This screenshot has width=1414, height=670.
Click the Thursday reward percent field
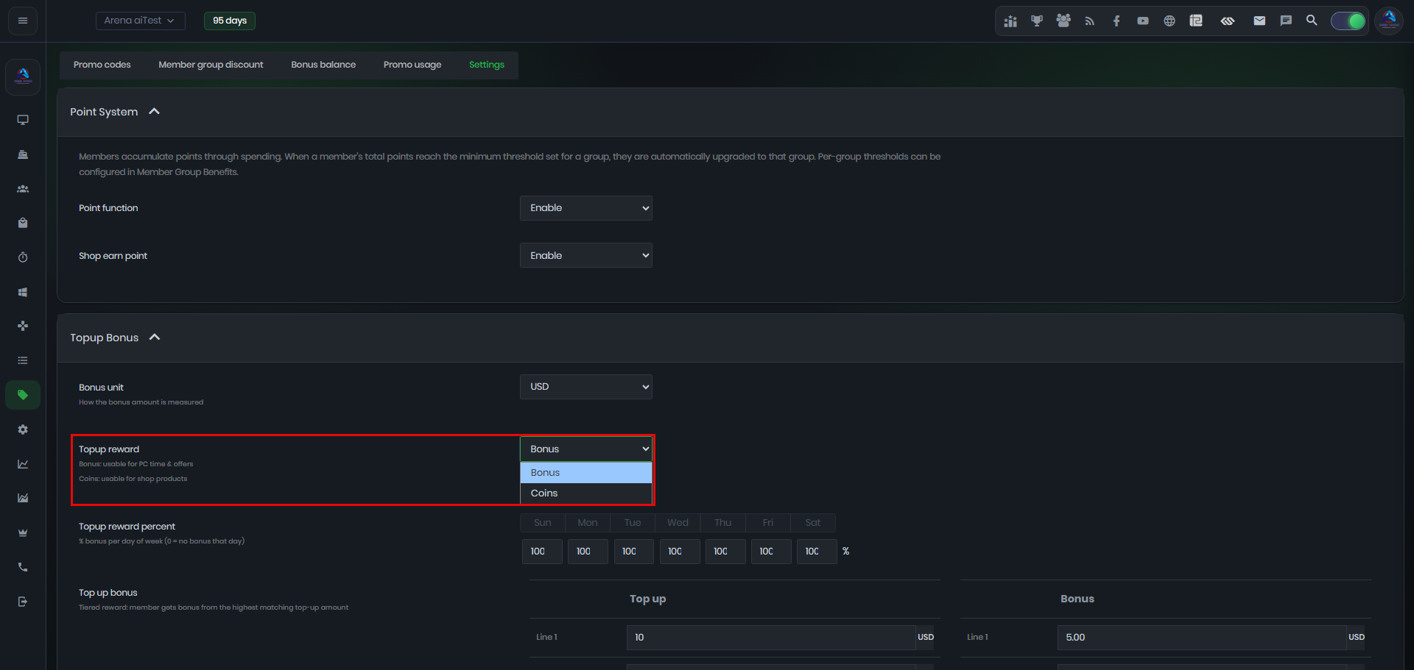click(x=725, y=552)
